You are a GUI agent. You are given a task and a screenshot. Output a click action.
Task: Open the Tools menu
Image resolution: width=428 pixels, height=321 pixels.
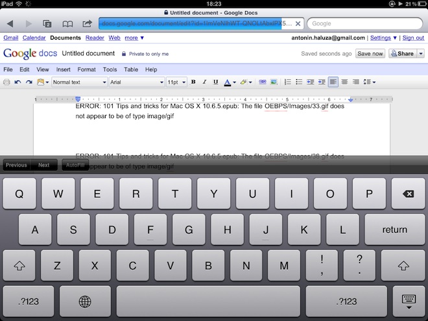point(110,69)
